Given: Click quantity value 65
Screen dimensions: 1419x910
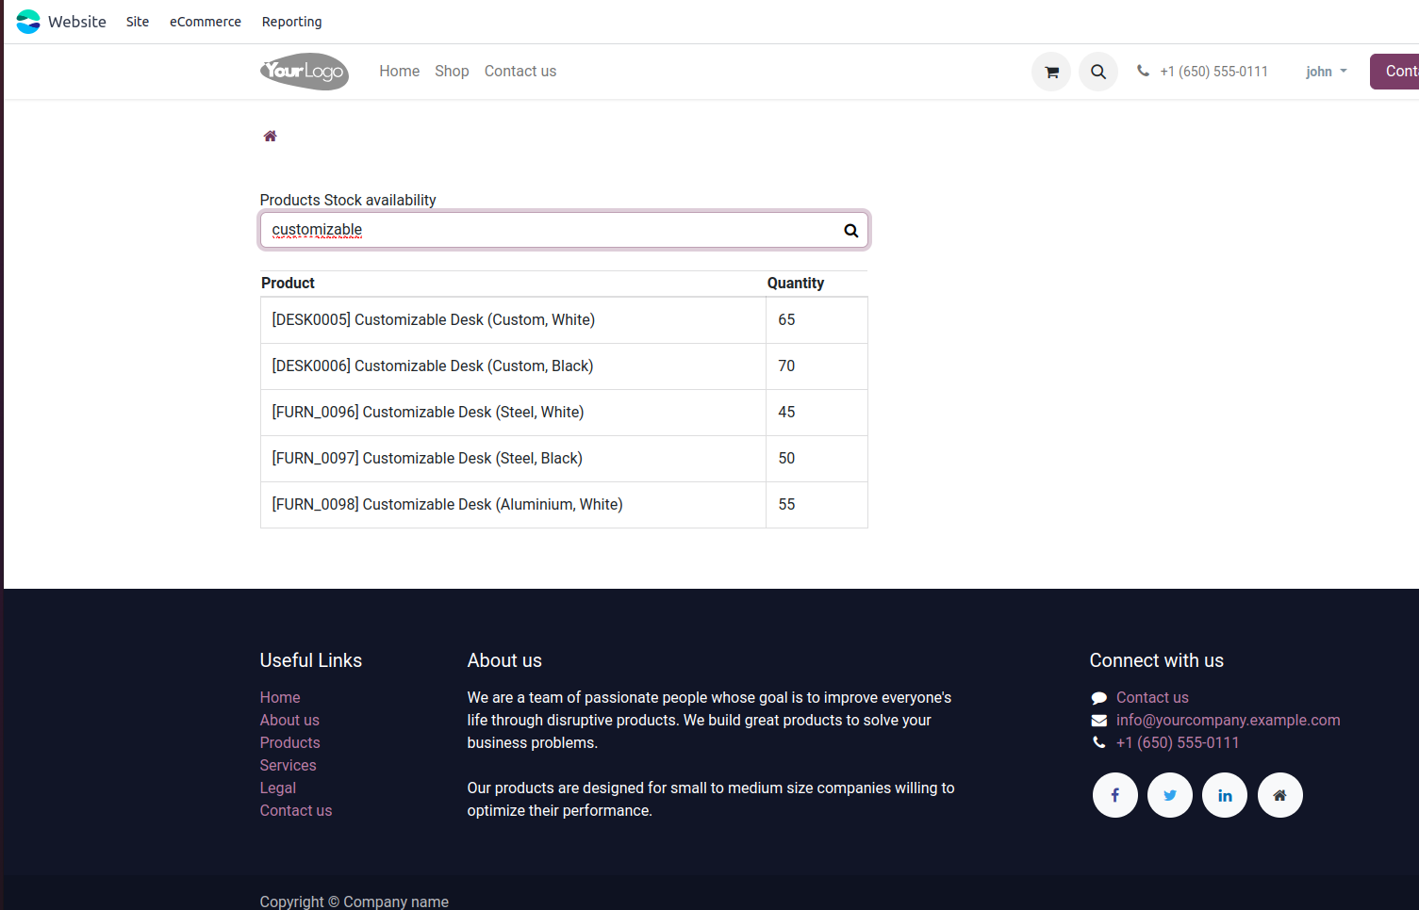Looking at the screenshot, I should click(786, 320).
